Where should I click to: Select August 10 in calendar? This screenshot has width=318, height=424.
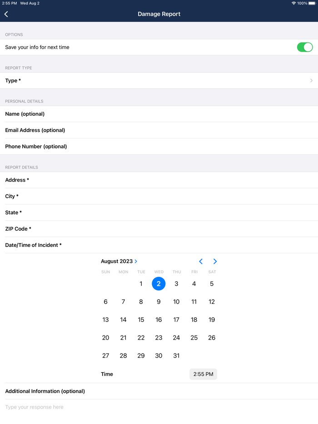click(176, 302)
